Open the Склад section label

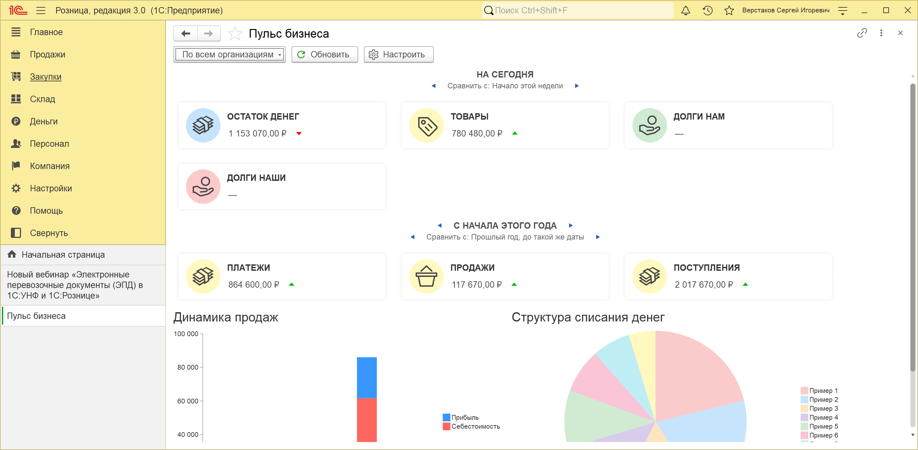42,99
